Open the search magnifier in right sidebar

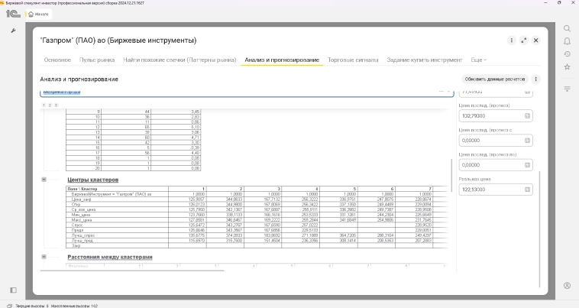(567, 28)
